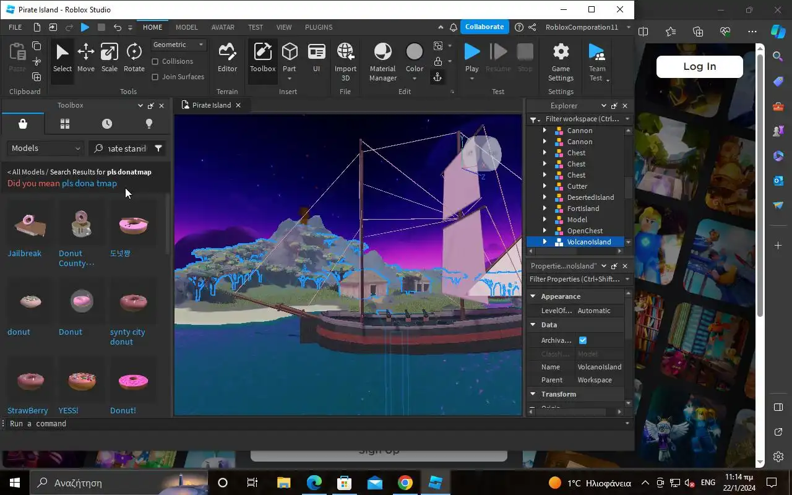
Task: Click the Undo arrow
Action: tap(118, 27)
